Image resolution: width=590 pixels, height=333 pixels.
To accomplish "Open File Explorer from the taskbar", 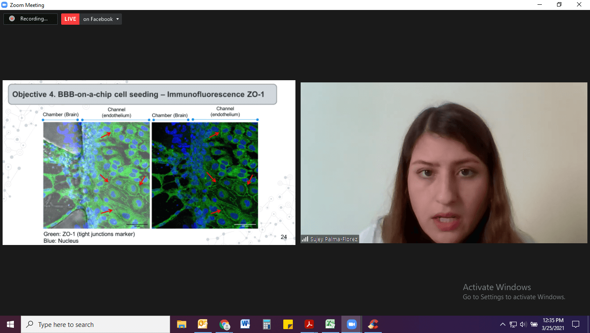I will click(181, 324).
